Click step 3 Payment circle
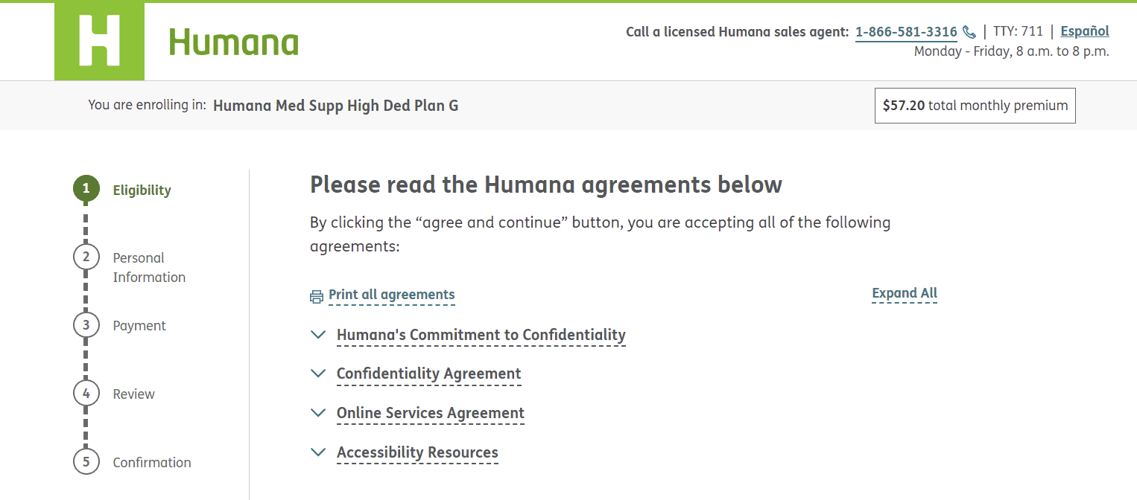Image resolution: width=1137 pixels, height=500 pixels. (x=86, y=325)
